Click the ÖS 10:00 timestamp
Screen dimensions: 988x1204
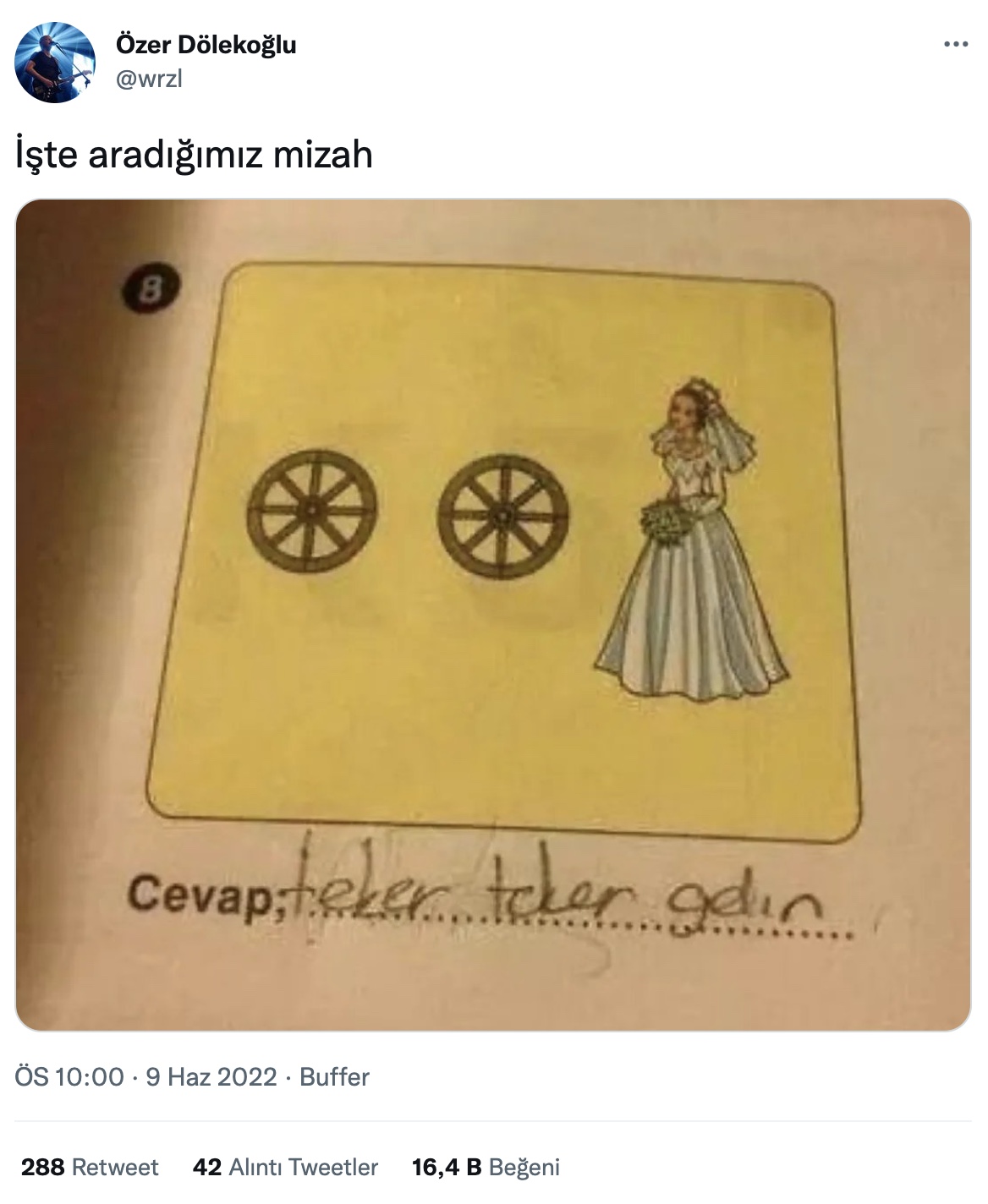[x=69, y=1076]
